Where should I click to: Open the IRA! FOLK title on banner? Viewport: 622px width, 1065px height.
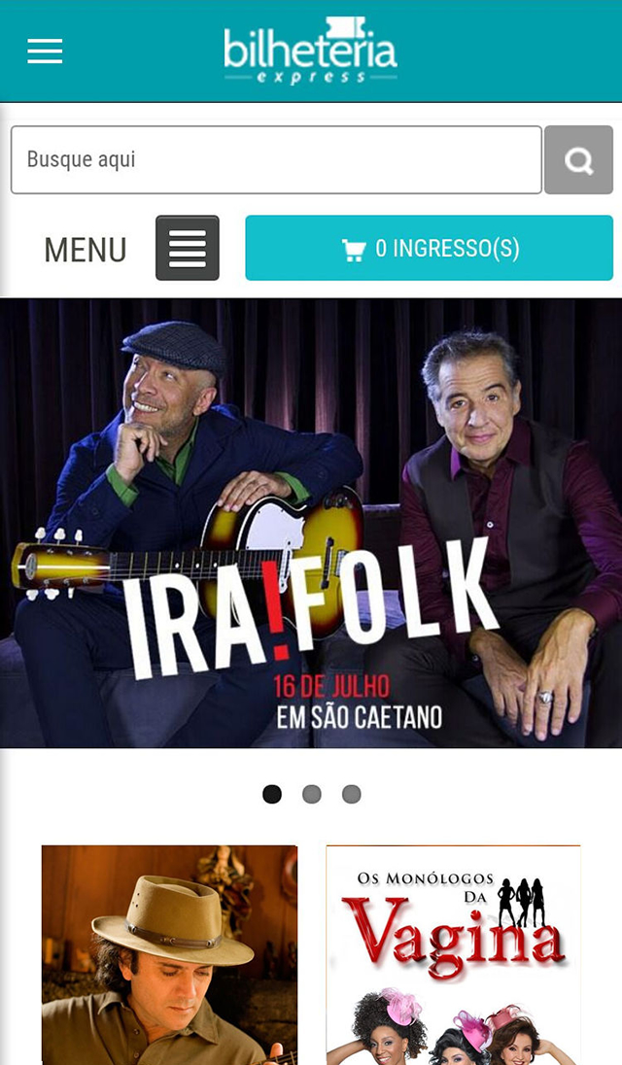[x=309, y=608]
